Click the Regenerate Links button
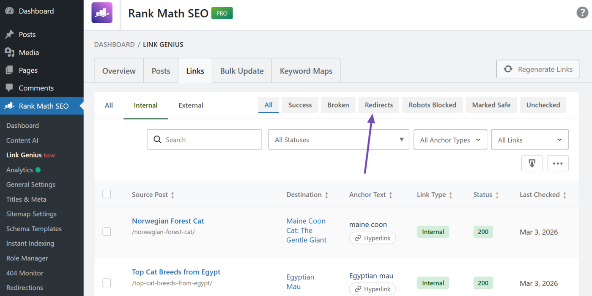The height and width of the screenshot is (296, 592). click(537, 69)
